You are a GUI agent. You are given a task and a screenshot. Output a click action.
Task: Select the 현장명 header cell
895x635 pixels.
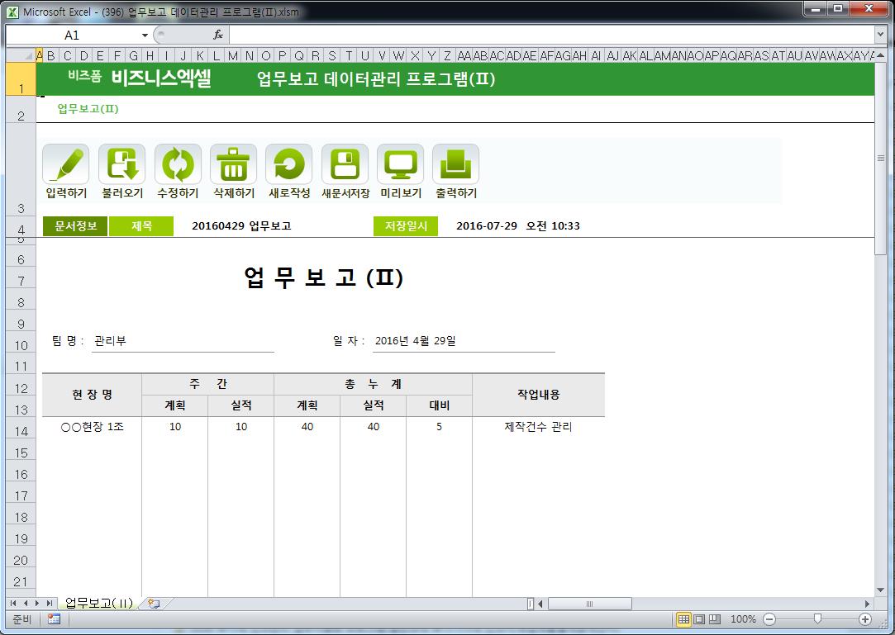coord(92,395)
